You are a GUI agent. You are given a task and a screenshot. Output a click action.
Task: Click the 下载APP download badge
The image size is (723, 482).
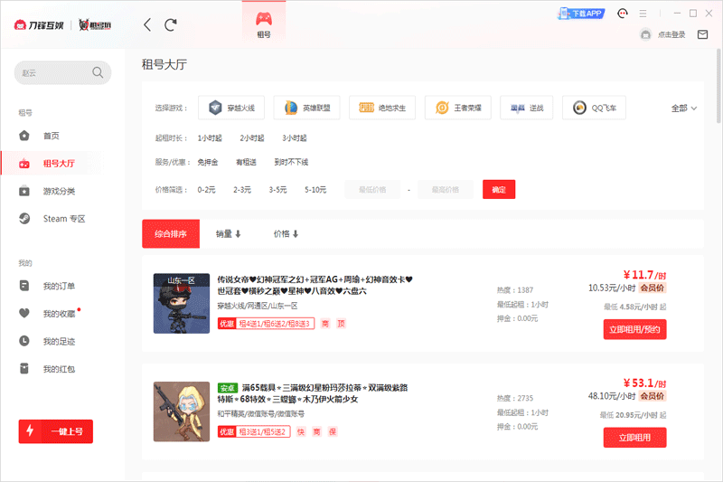581,14
